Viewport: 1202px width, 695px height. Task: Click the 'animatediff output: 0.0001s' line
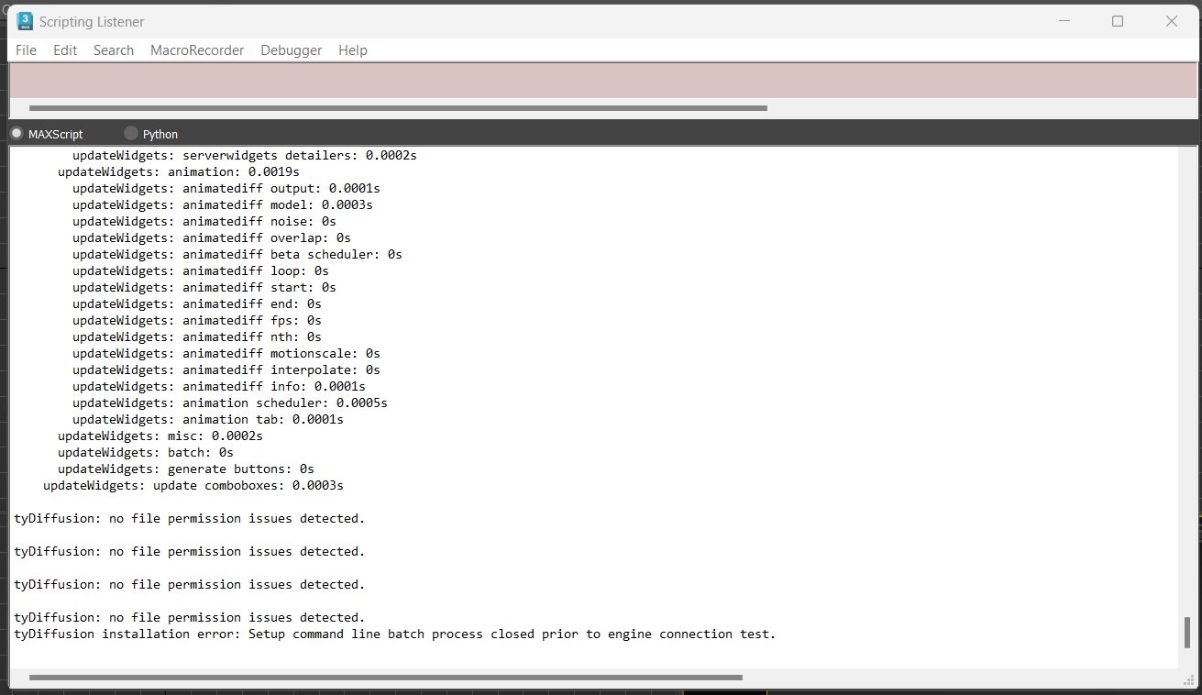pos(226,189)
